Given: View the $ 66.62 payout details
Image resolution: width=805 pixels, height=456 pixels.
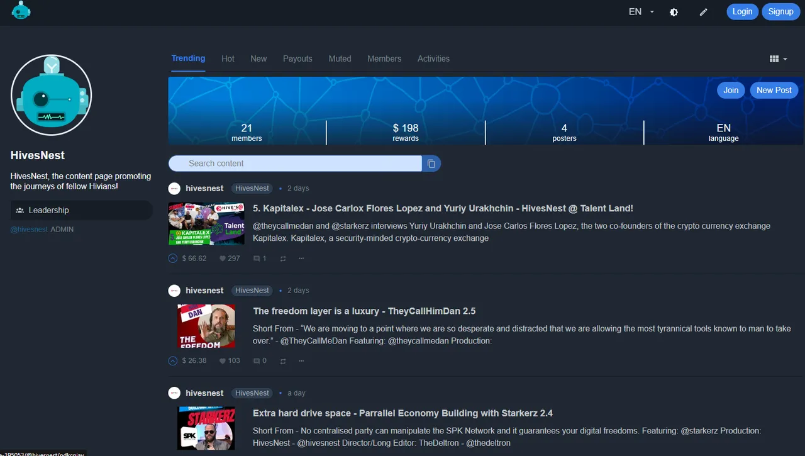Looking at the screenshot, I should (194, 259).
